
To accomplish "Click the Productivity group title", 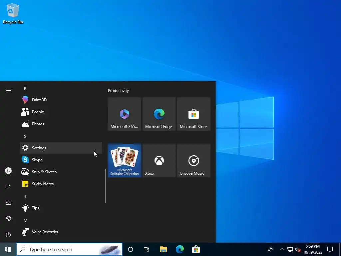I will pos(118,91).
